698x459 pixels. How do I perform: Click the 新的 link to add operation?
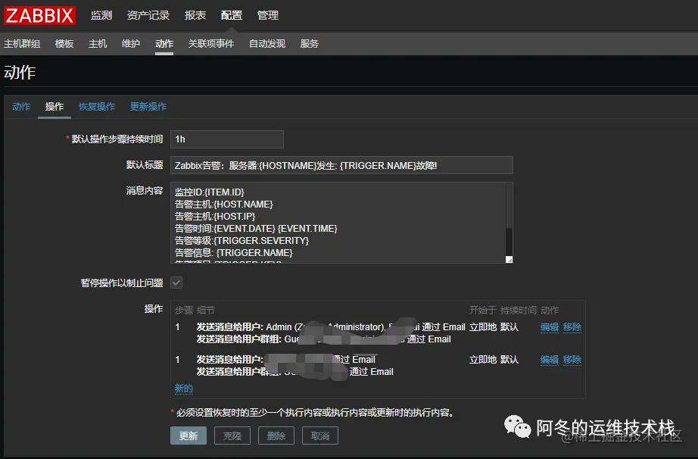click(184, 388)
